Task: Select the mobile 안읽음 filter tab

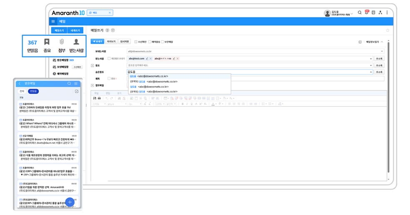Action: point(33,91)
